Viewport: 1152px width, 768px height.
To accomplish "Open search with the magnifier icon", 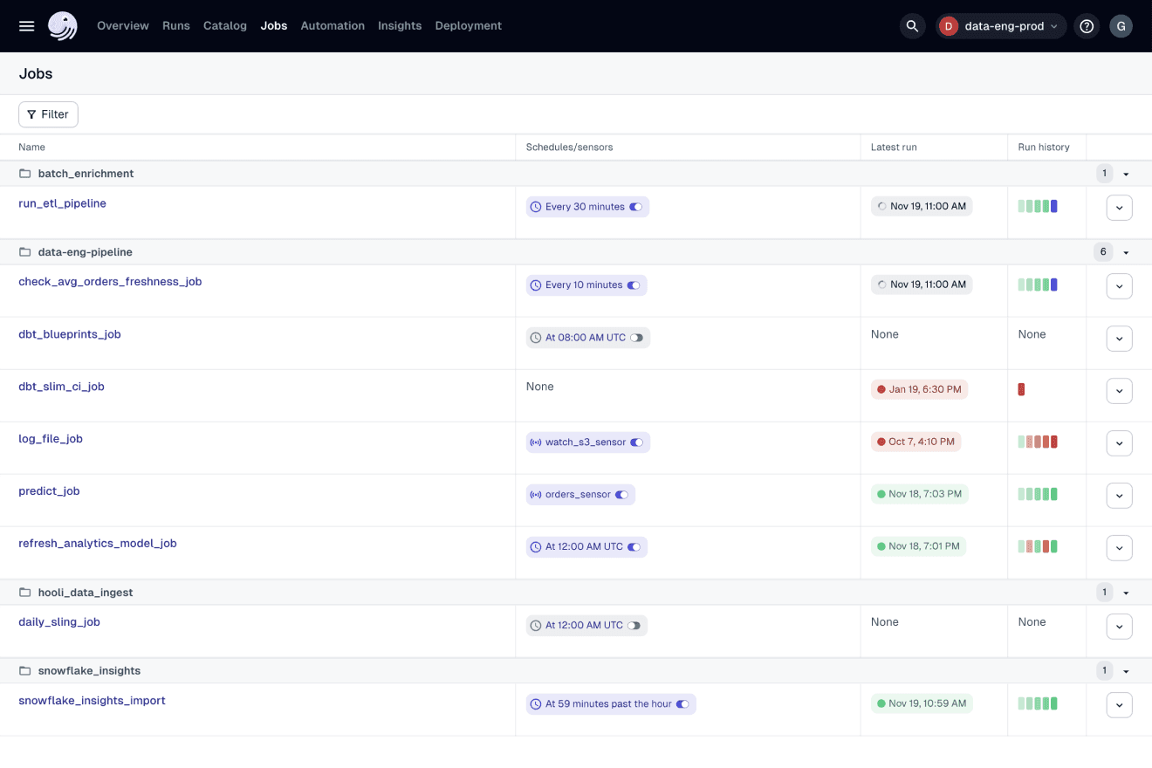I will coord(912,26).
